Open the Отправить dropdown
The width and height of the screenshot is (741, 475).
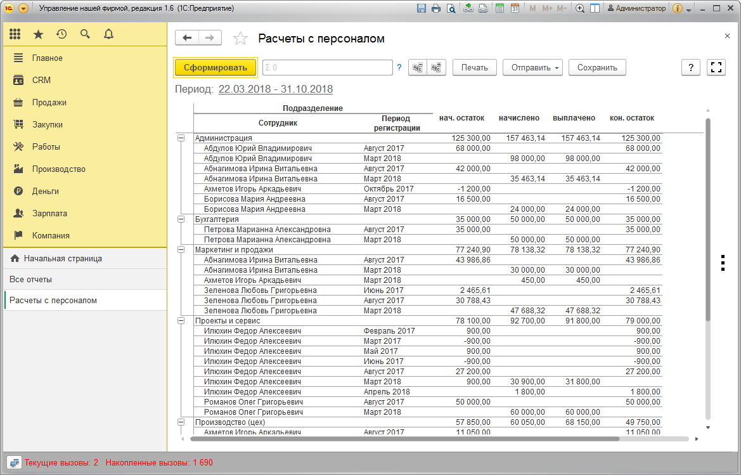pos(532,68)
